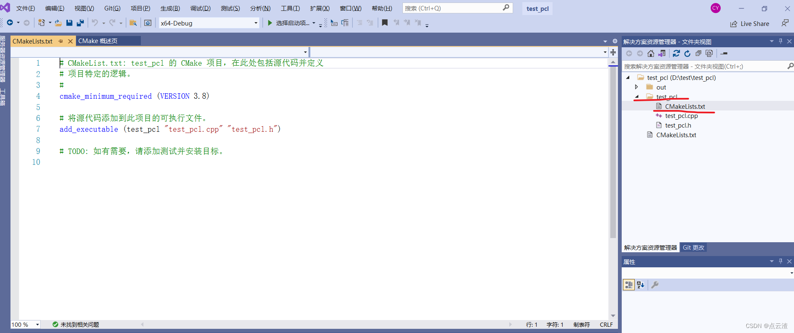Image resolution: width=794 pixels, height=333 pixels.
Task: Click the Solution Explorer search input field
Action: point(704,66)
